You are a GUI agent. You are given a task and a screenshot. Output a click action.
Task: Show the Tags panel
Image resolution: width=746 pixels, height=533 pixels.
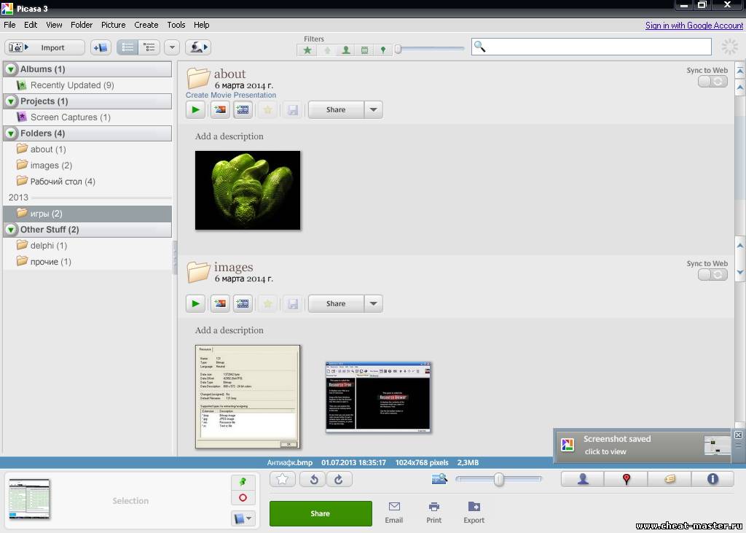click(670, 479)
